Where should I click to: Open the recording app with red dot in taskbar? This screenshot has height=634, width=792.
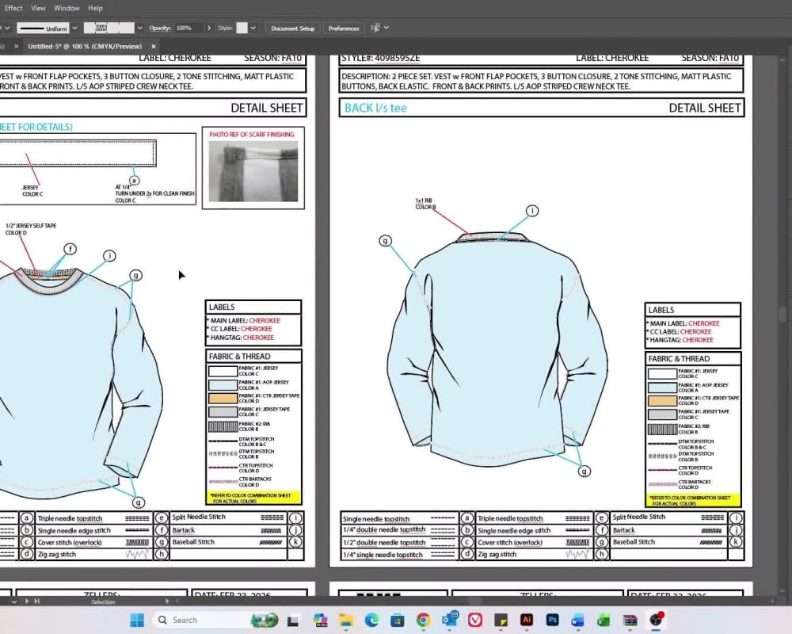[x=656, y=619]
